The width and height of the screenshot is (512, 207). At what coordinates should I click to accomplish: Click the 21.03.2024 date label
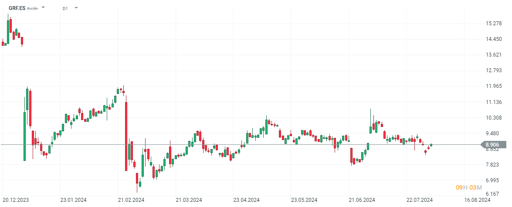(x=189, y=200)
